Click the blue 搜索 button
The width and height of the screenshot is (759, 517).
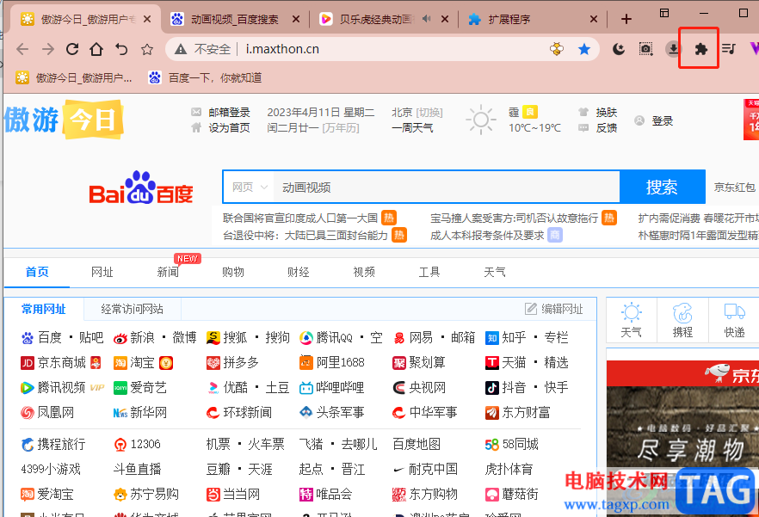point(662,187)
